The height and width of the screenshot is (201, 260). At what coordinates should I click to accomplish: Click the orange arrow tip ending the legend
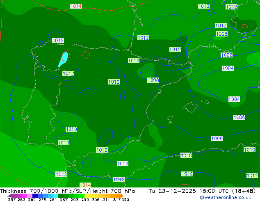point(122,196)
